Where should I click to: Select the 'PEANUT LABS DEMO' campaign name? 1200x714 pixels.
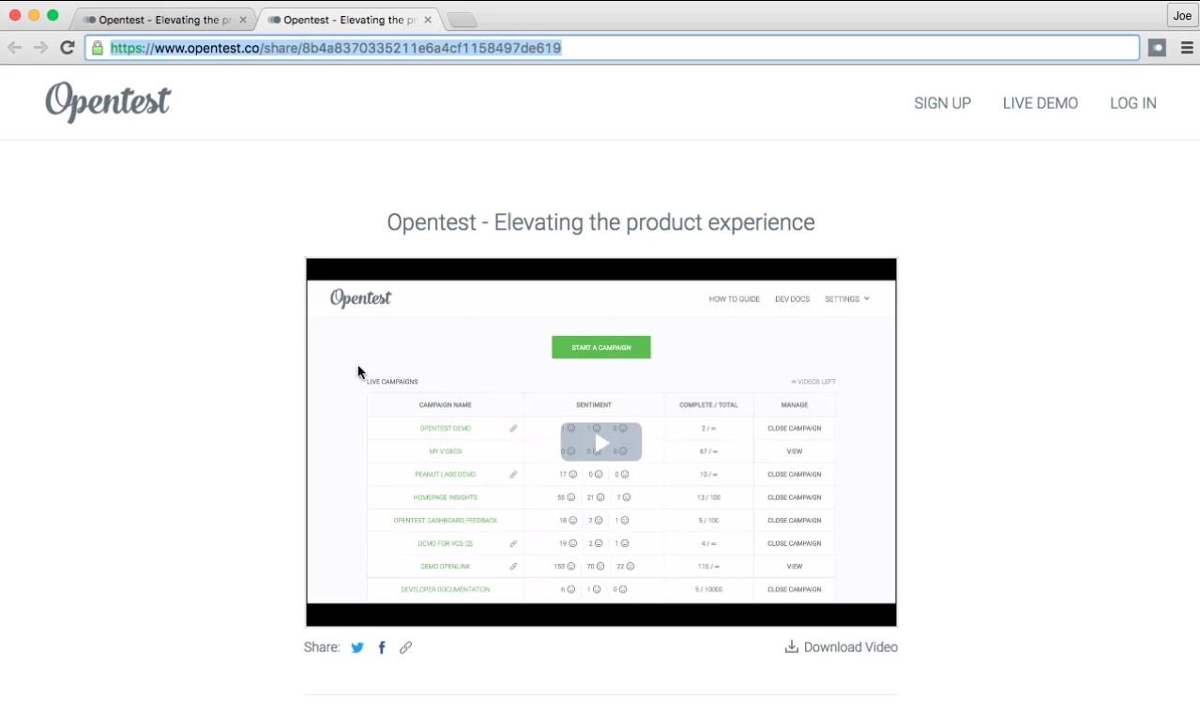pos(446,475)
